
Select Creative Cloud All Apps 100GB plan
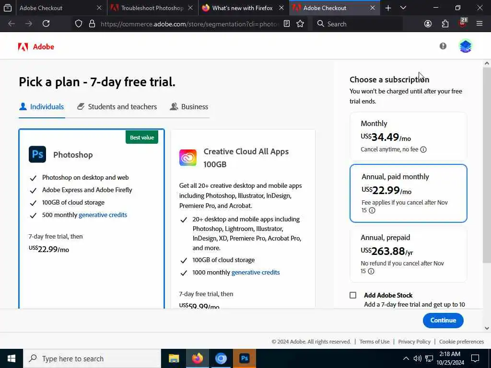(x=243, y=219)
